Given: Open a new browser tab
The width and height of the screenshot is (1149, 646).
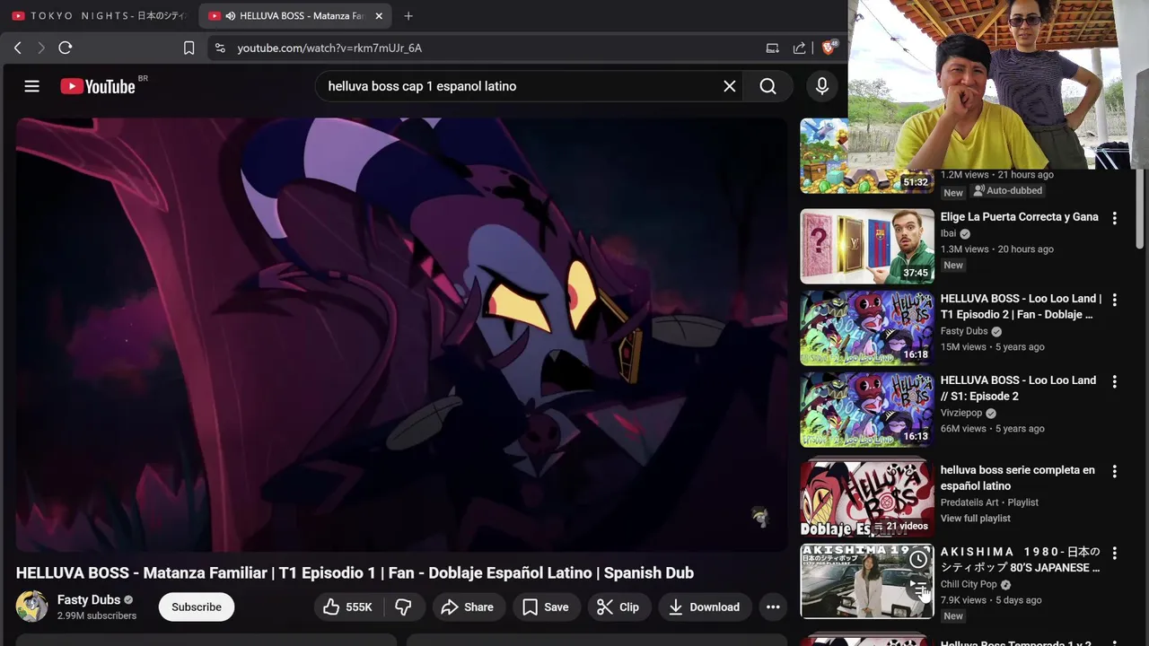Looking at the screenshot, I should pos(408,15).
